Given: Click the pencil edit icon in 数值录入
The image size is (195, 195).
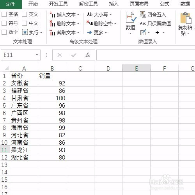Looking at the screenshot, I should [143, 32].
